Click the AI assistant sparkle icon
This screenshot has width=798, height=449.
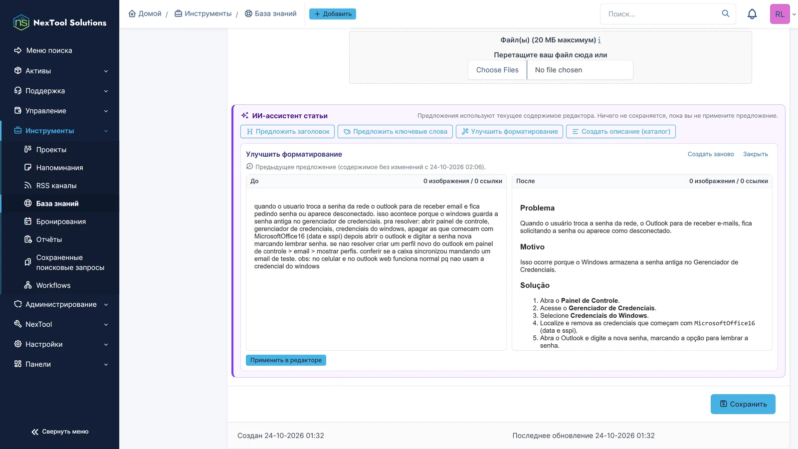point(245,115)
